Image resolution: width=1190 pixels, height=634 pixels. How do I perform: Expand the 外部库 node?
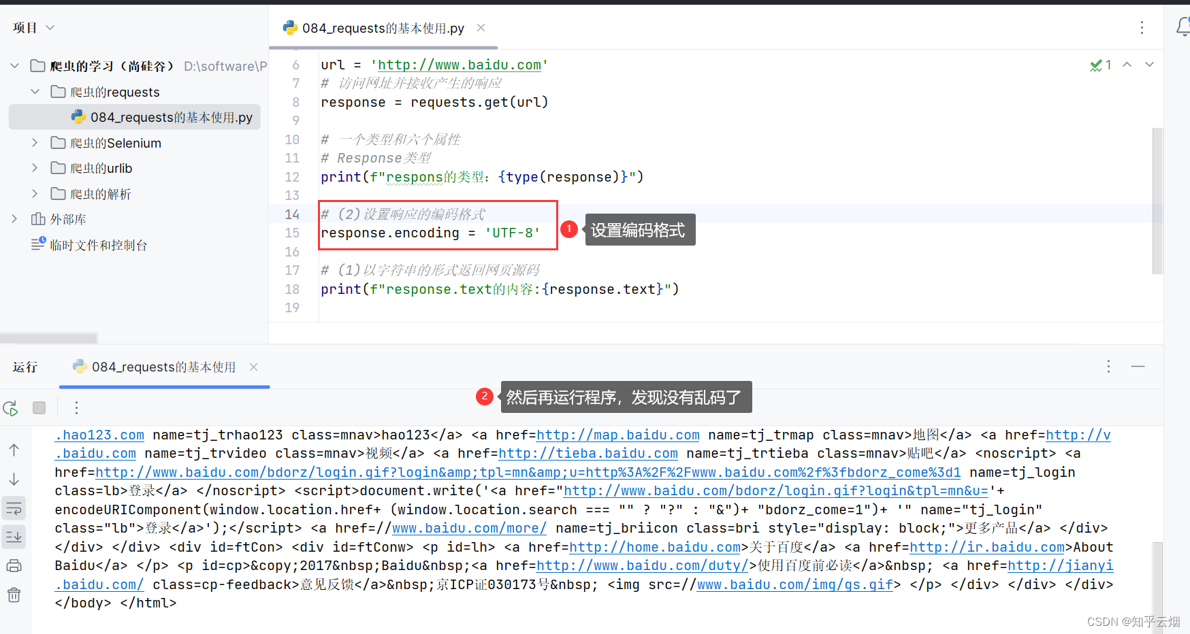click(x=14, y=219)
